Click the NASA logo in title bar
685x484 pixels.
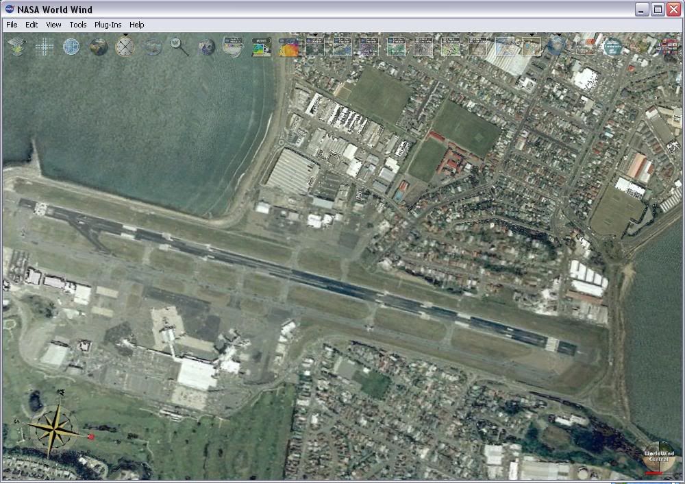(x=9, y=10)
